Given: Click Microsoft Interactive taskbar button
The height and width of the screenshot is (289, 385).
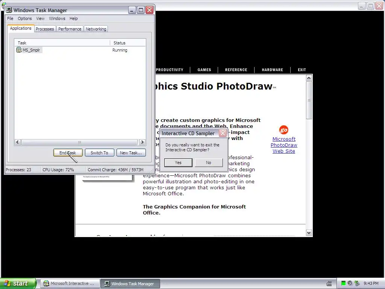Looking at the screenshot, I should point(70,283).
